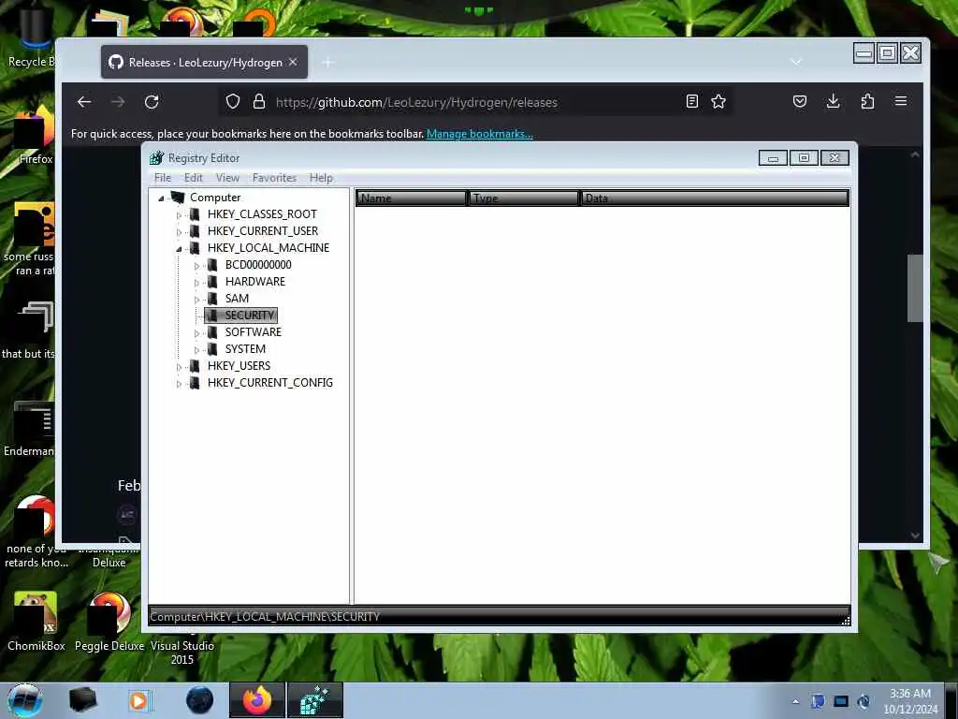
Task: Expand the SOFTWARE key
Action: click(196, 333)
